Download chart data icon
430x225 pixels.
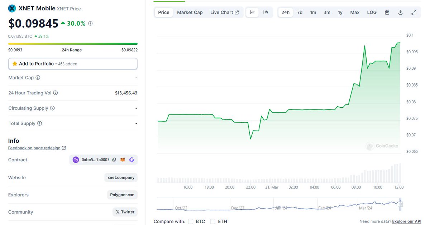pos(400,13)
